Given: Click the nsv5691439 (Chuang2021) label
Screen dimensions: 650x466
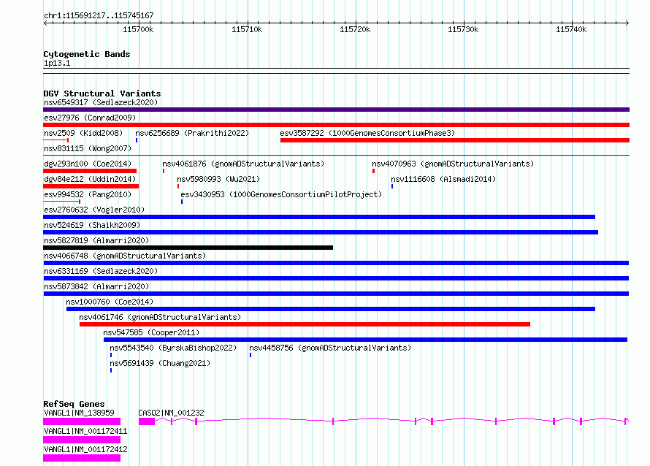Looking at the screenshot, I should coord(160,363).
